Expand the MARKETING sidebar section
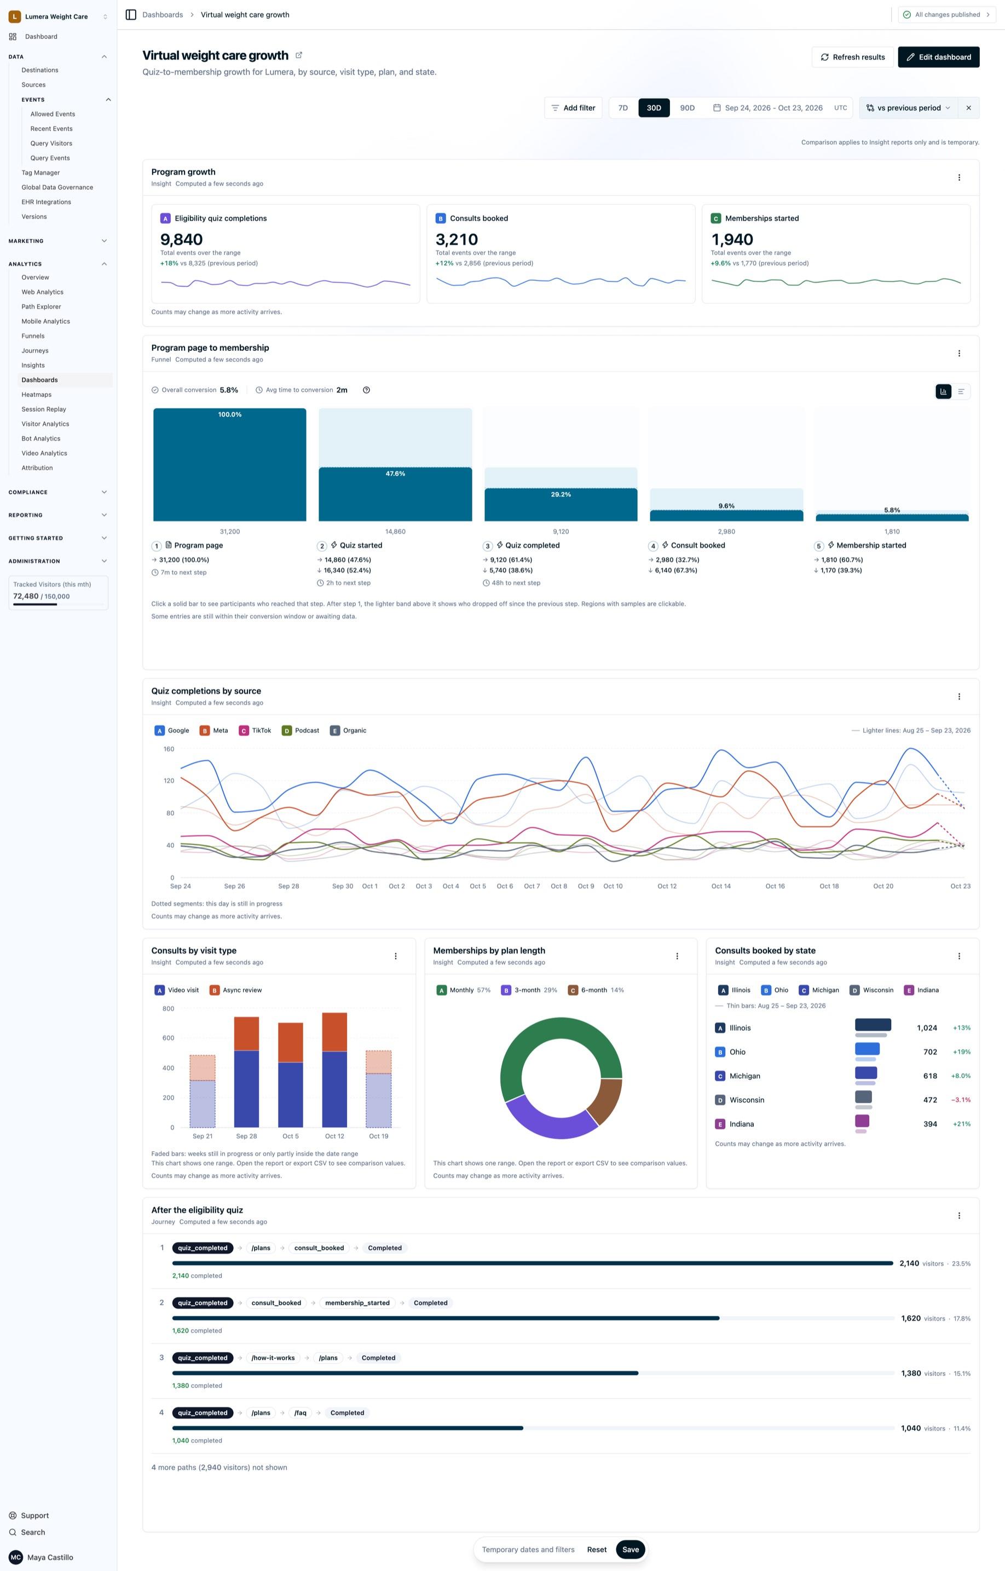 pos(105,241)
